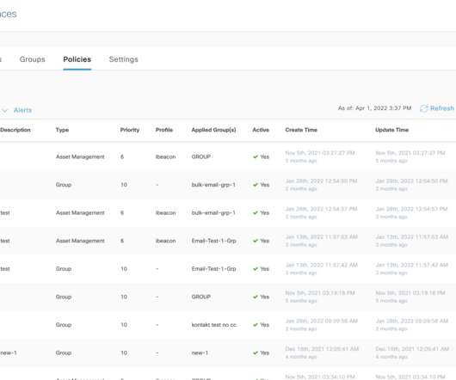Screen dimensions: 456x380
Task: Open the kontakt test no cc group row
Action: point(228,325)
